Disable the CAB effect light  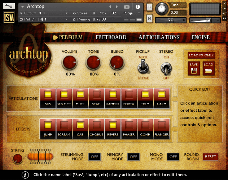point(80,125)
